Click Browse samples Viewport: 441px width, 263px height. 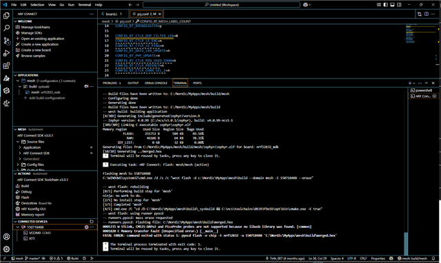pos(33,56)
